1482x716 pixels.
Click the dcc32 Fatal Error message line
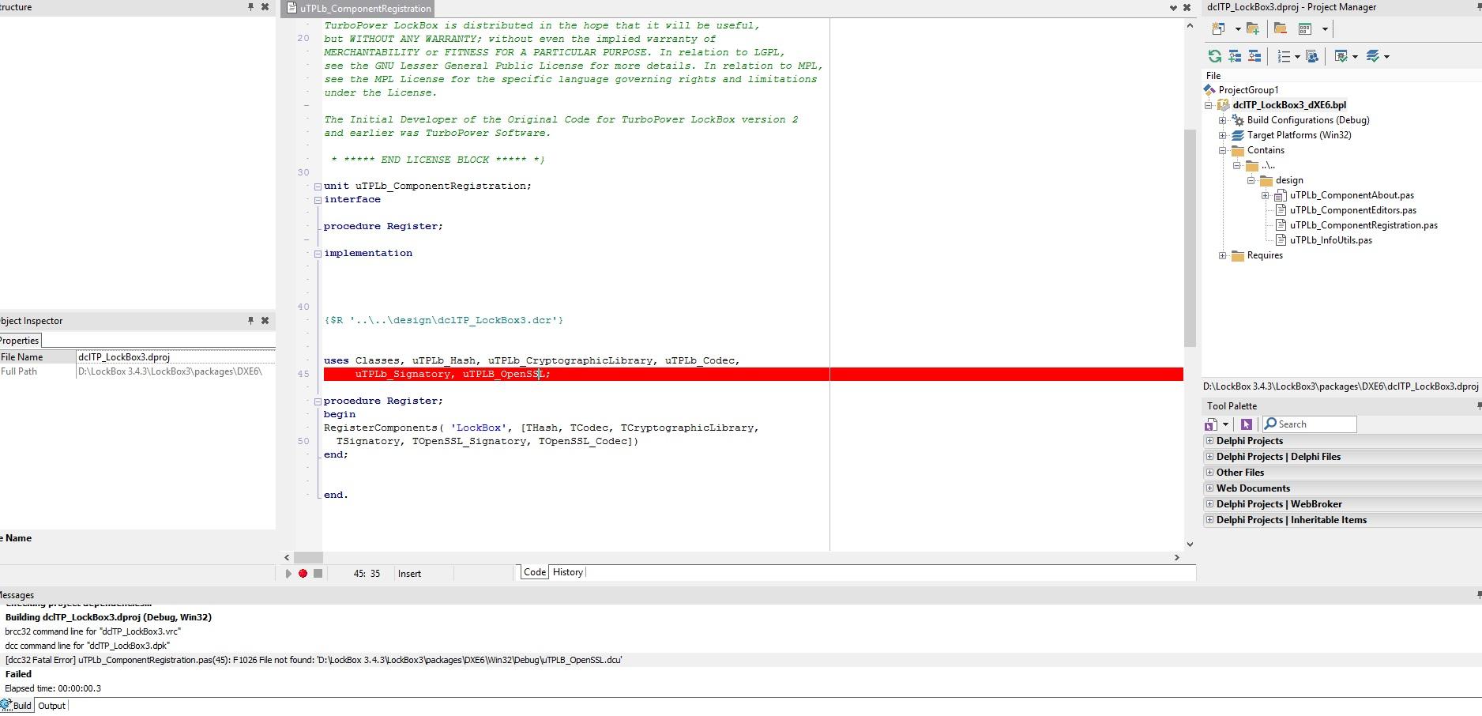[314, 660]
